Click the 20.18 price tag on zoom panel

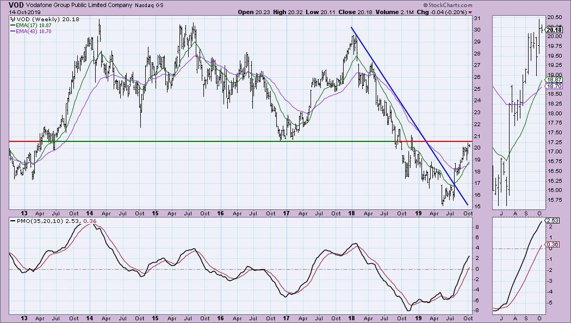[x=554, y=30]
